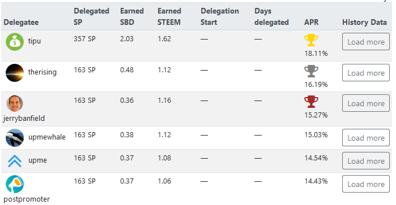Load more history for upmewhale
The height and width of the screenshot is (205, 396).
[366, 137]
